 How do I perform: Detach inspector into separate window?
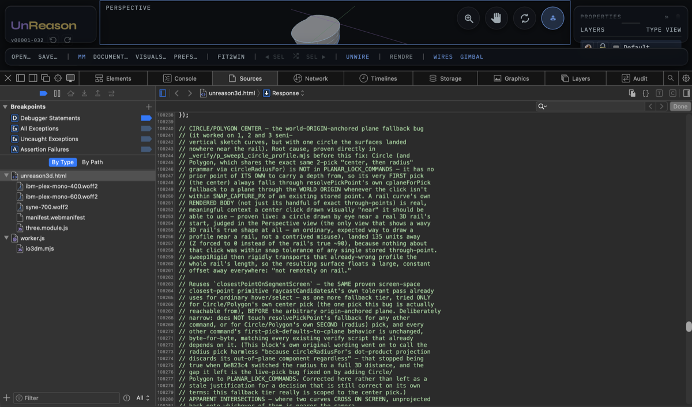(x=46, y=78)
